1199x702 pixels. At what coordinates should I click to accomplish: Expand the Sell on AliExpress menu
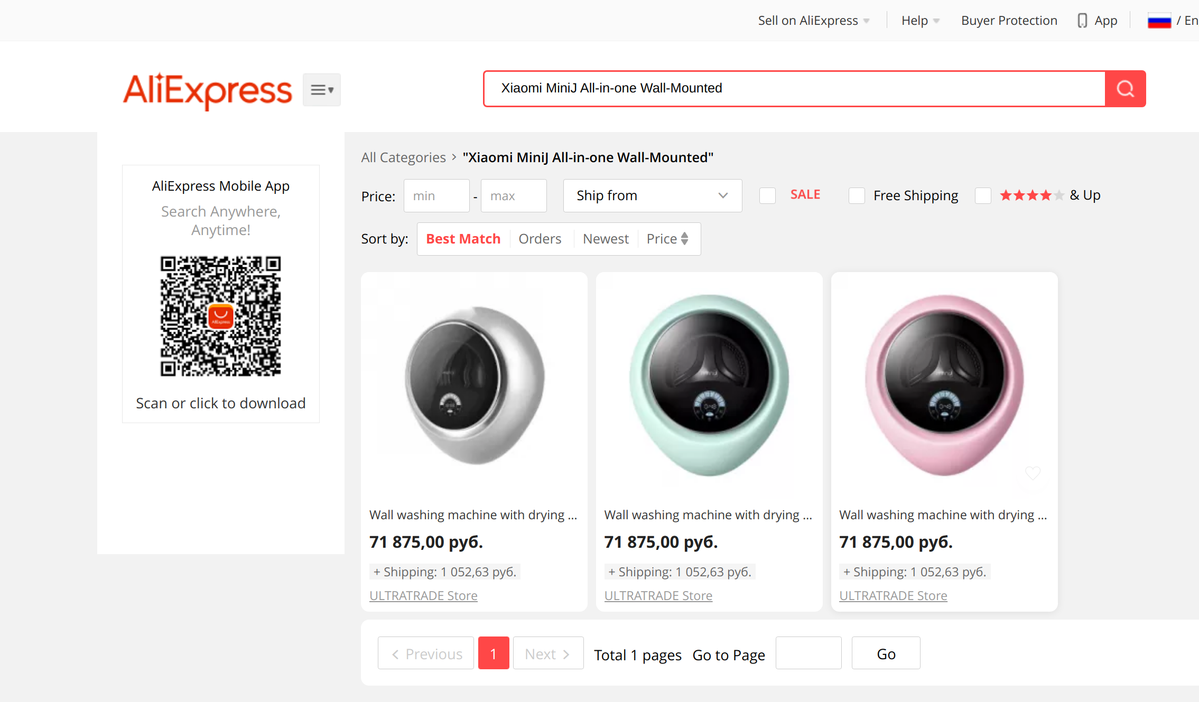(813, 21)
